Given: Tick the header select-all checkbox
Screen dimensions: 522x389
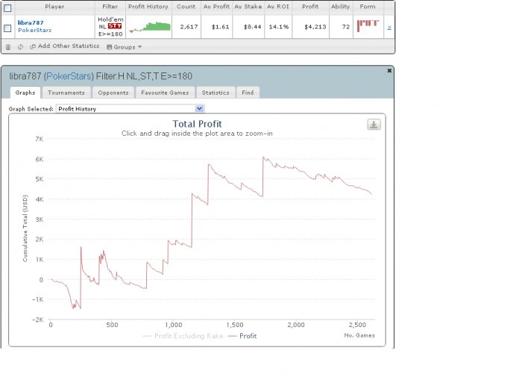Looking at the screenshot, I should coord(7,8).
